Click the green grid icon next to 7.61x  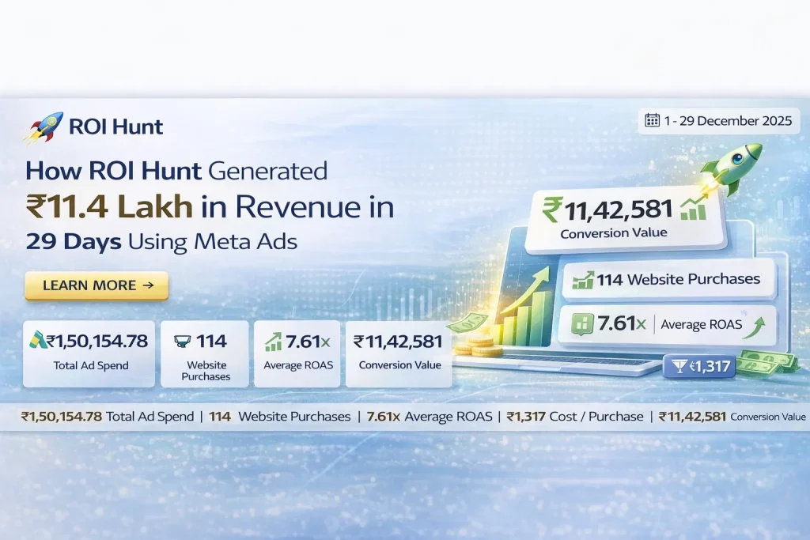[x=583, y=324]
